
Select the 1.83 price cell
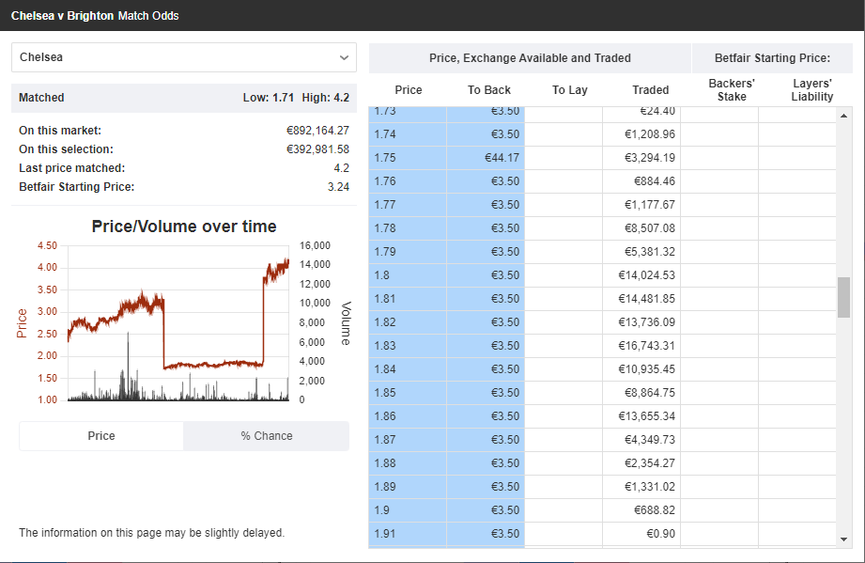point(408,346)
